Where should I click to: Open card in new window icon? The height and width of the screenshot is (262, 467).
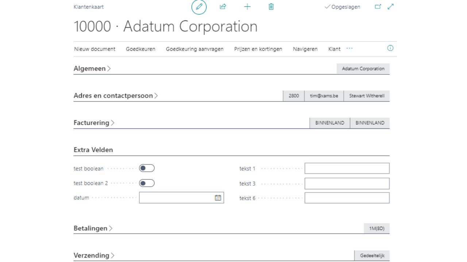378,7
